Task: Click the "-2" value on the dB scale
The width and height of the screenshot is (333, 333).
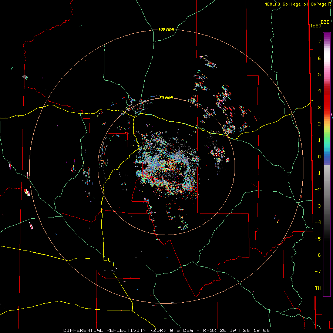Action: pyautogui.click(x=318, y=190)
